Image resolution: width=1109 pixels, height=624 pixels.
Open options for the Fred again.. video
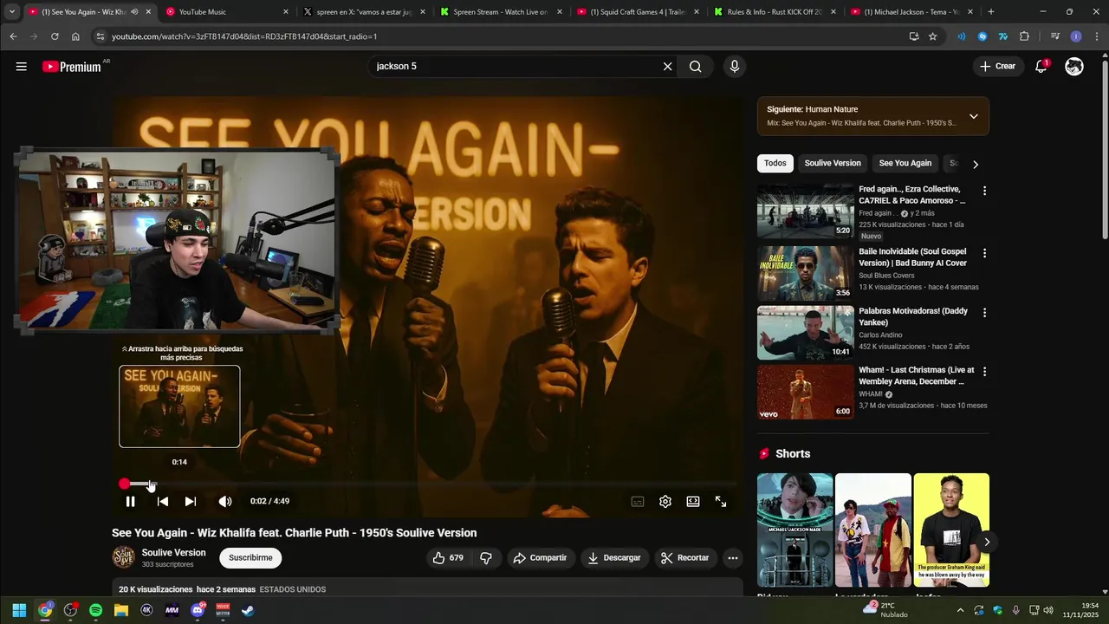coord(984,191)
